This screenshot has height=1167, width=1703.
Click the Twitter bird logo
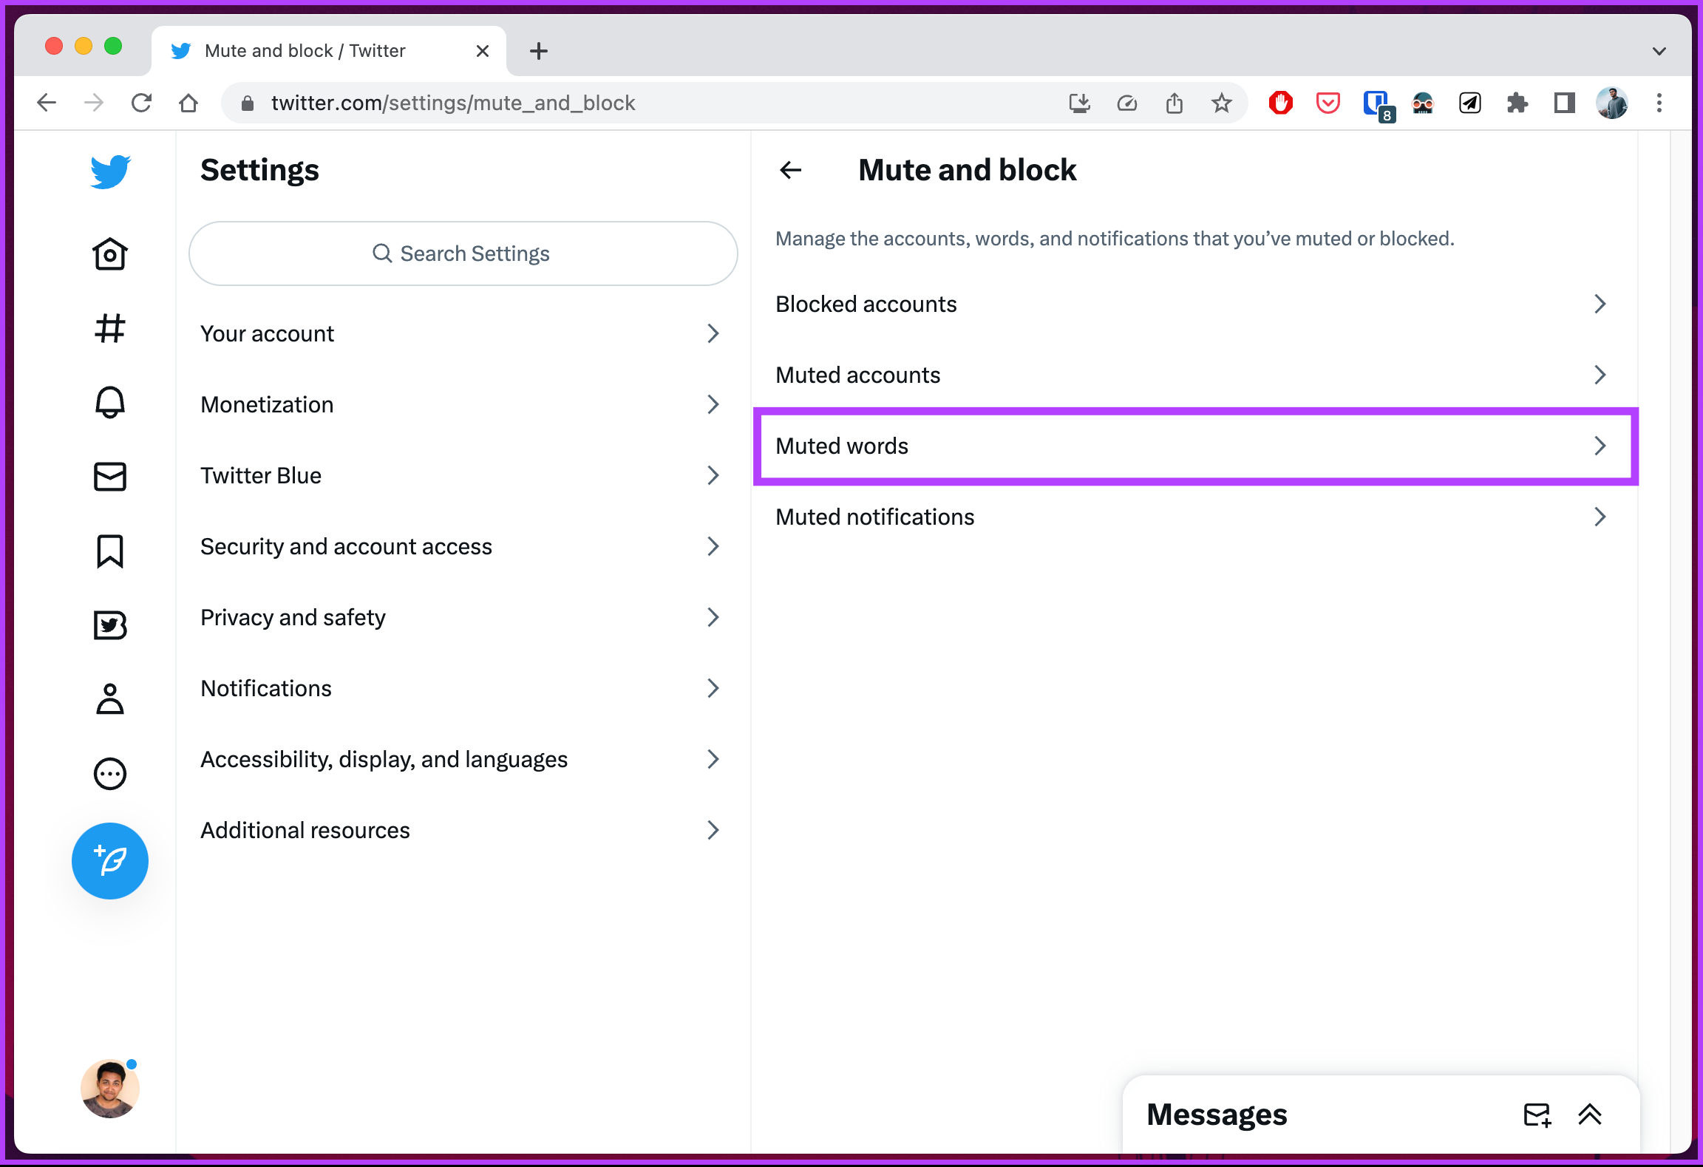110,171
